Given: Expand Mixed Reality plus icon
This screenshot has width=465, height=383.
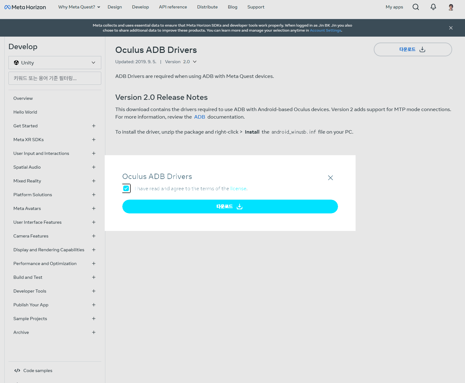Looking at the screenshot, I should pyautogui.click(x=94, y=181).
